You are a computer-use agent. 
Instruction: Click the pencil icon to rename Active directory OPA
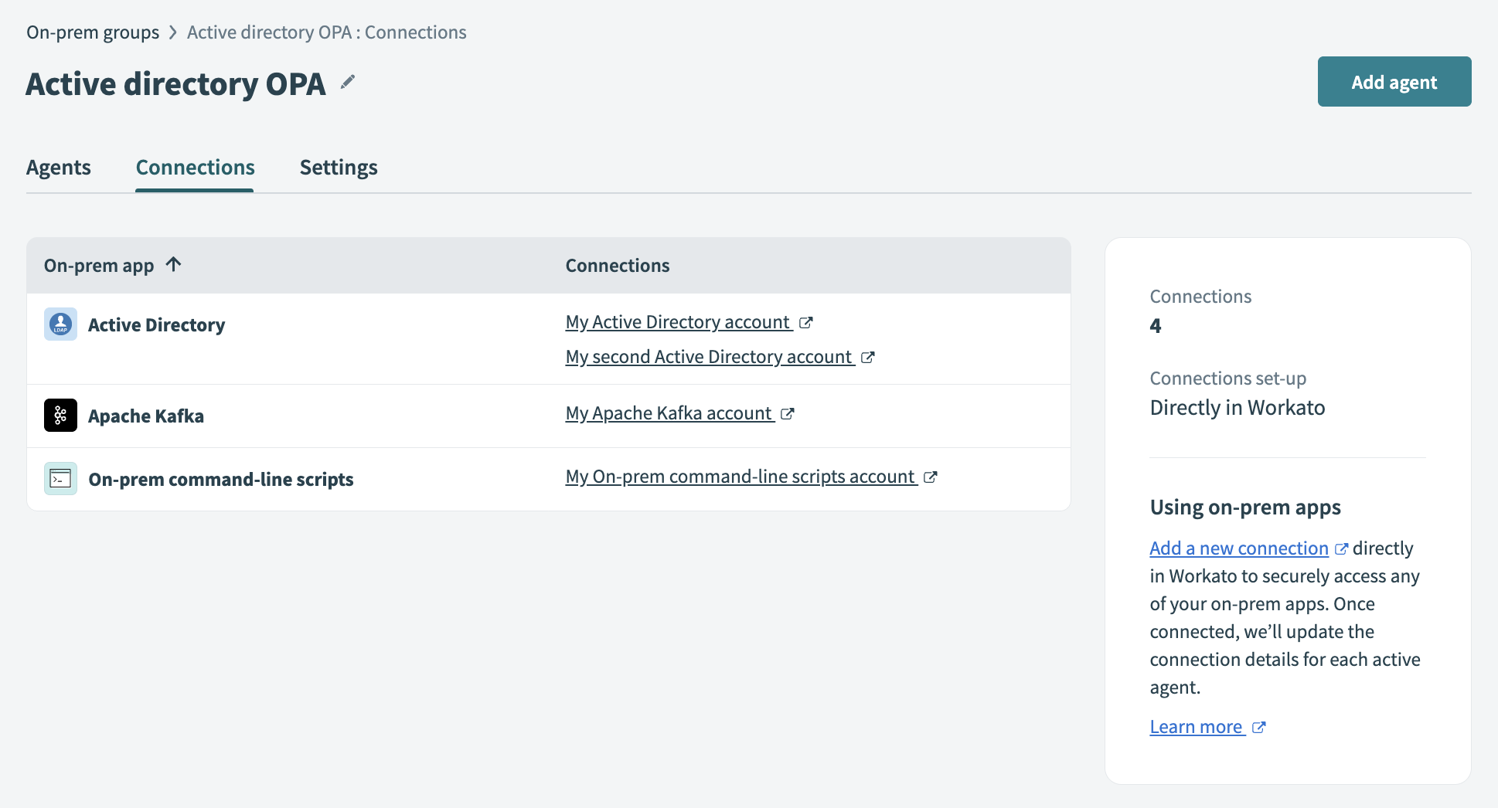[x=349, y=82]
